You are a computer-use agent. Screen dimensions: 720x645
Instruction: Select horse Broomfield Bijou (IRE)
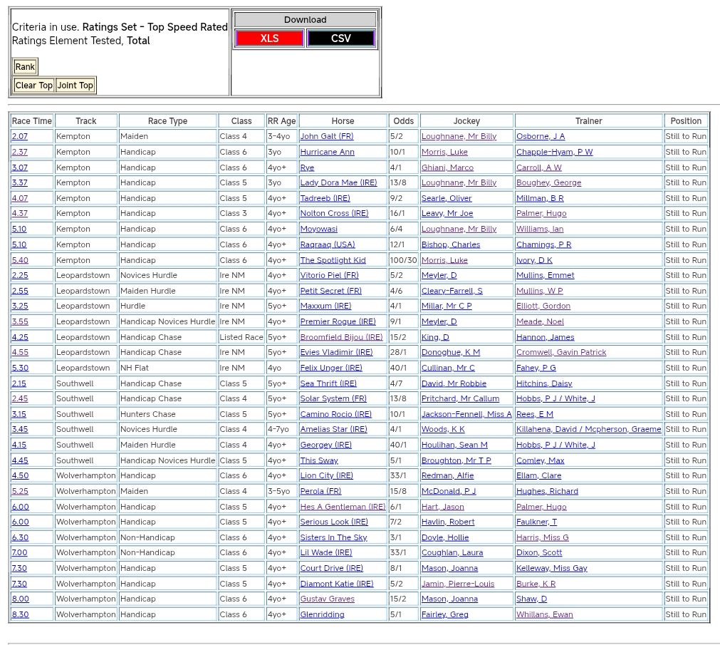click(341, 337)
